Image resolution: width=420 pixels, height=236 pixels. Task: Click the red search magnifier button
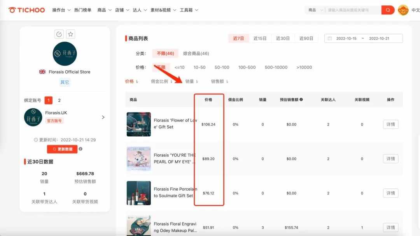tap(388, 10)
